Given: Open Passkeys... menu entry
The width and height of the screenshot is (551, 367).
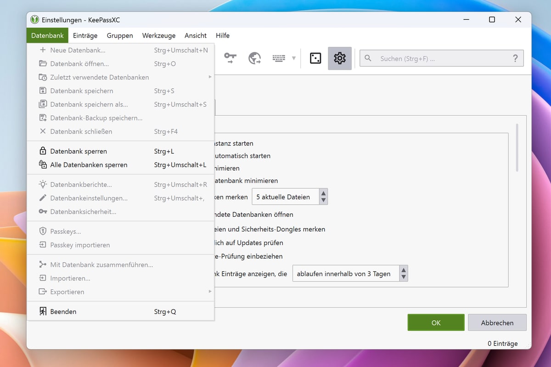Looking at the screenshot, I should point(121,231).
